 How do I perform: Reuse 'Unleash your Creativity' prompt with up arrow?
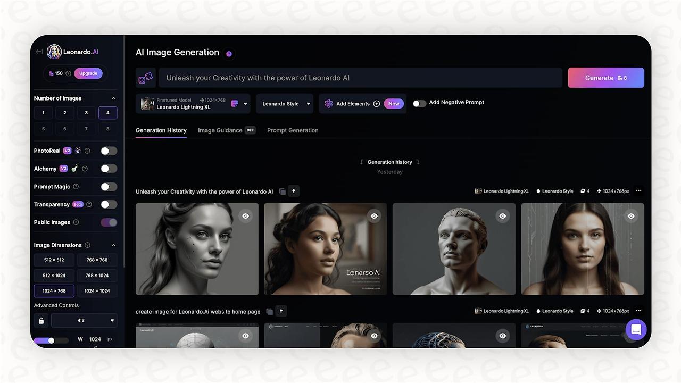point(294,191)
